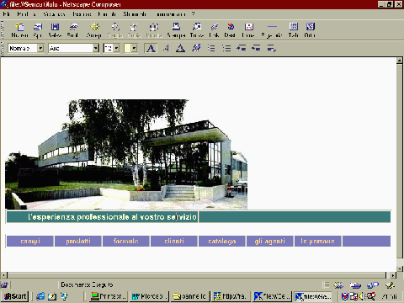Toggle italic text formatting

[166, 48]
